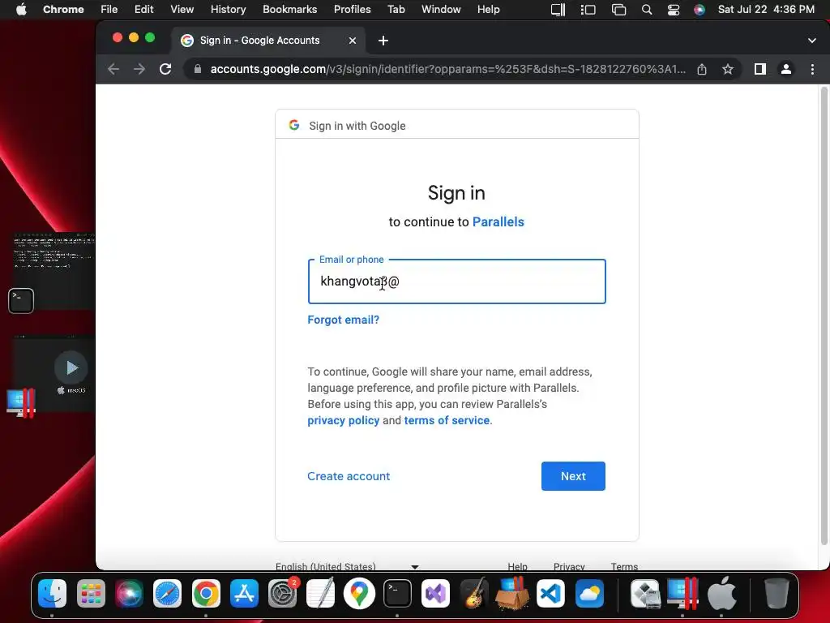This screenshot has width=830, height=623.
Task: Open the Weather app from the Dock
Action: 589,593
